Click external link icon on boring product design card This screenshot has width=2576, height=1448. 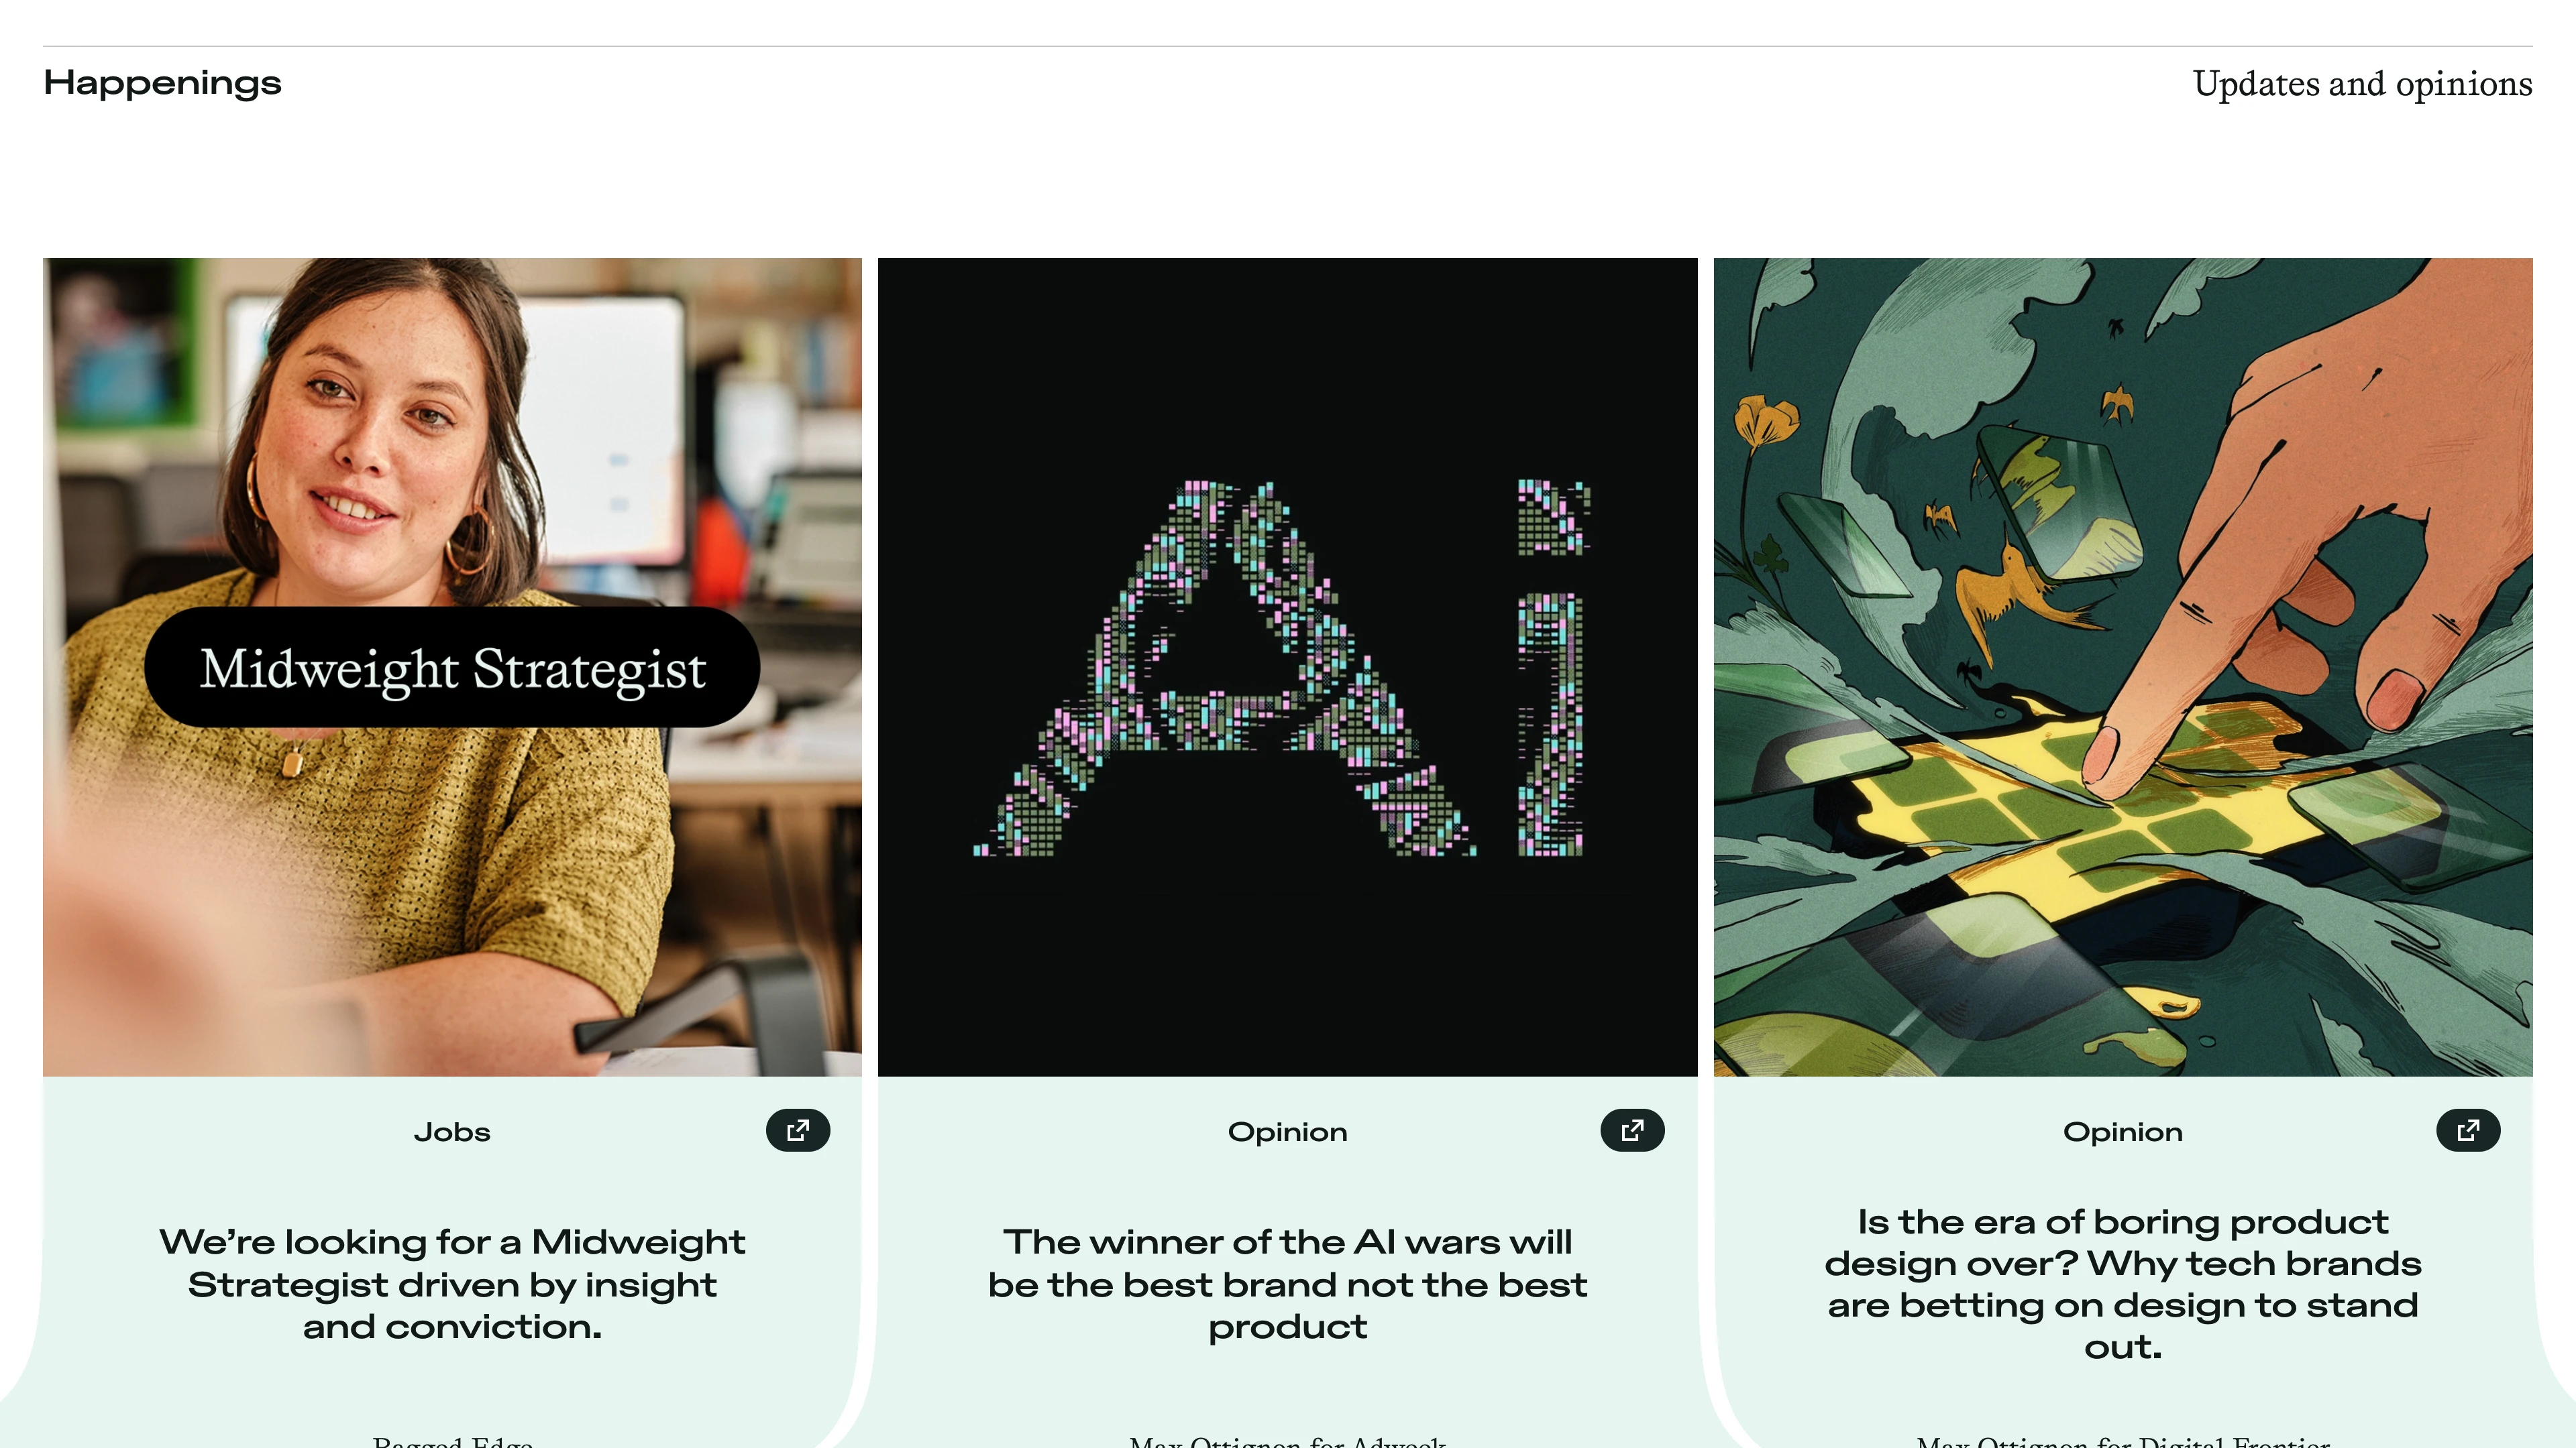2468,1130
